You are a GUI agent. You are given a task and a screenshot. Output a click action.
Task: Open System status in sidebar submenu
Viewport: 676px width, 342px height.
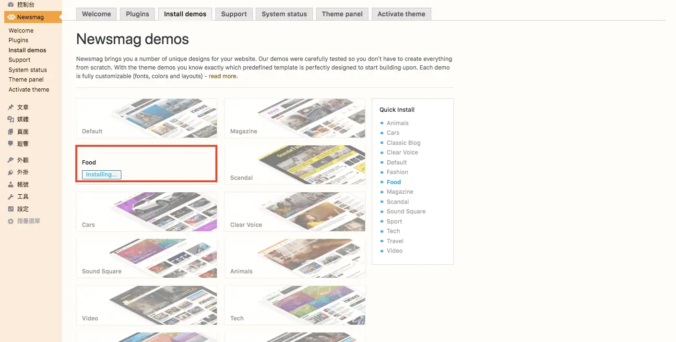(x=28, y=70)
